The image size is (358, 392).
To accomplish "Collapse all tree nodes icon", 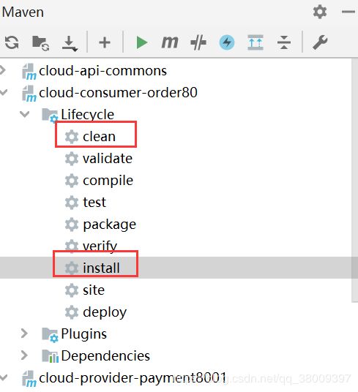I will coord(284,42).
